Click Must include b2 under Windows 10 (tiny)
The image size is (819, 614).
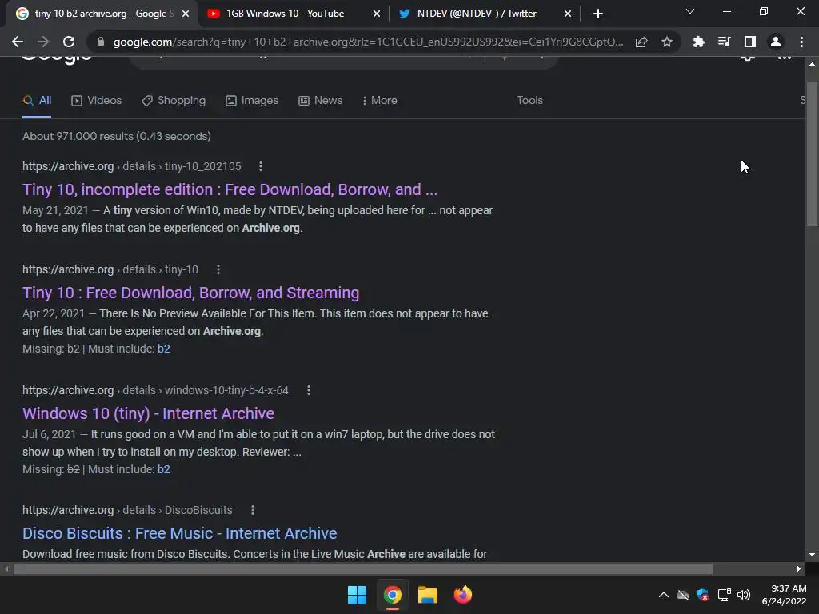(x=163, y=469)
